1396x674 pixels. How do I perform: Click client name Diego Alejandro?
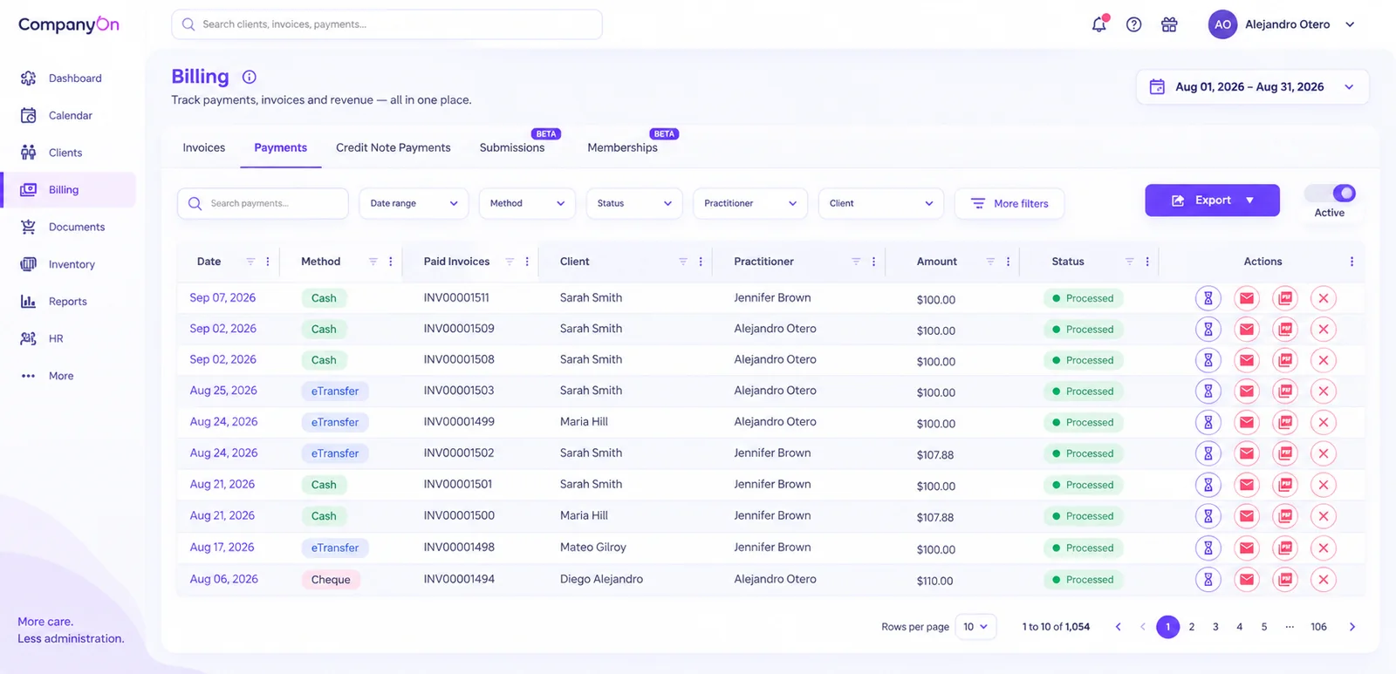(601, 579)
